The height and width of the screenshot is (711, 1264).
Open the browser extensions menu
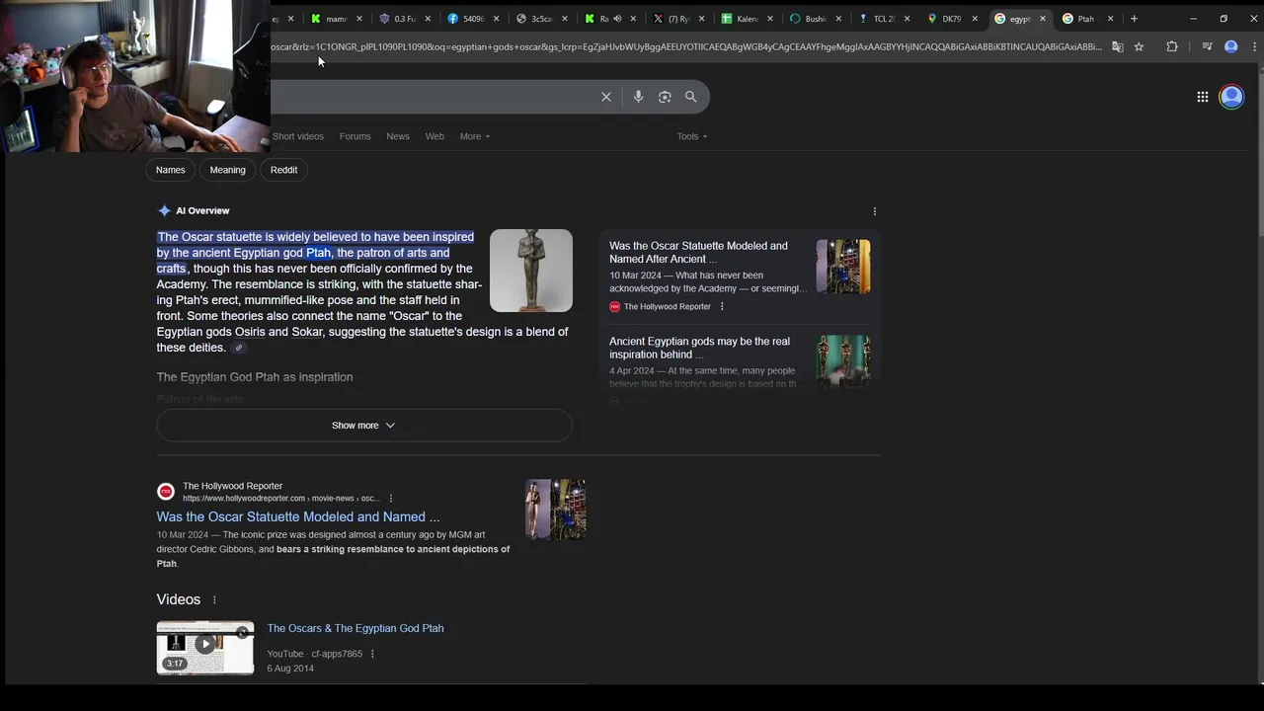[1172, 46]
